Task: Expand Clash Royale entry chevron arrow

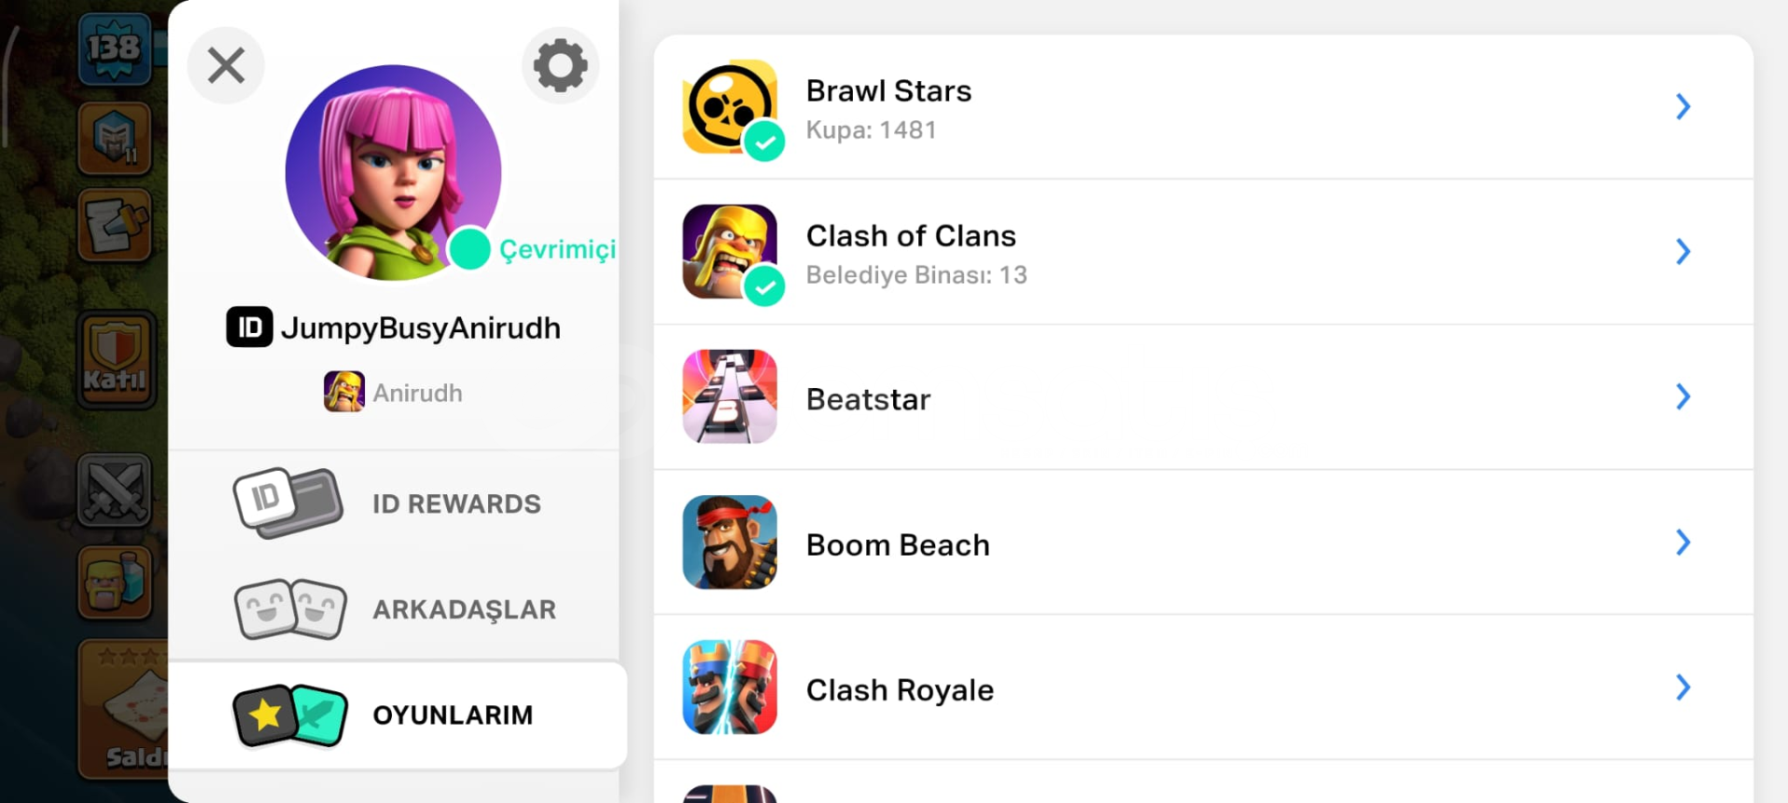Action: coord(1683,688)
